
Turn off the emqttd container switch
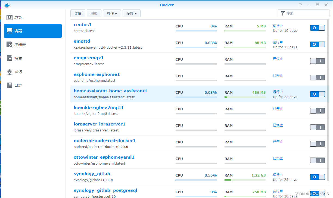[318, 44]
